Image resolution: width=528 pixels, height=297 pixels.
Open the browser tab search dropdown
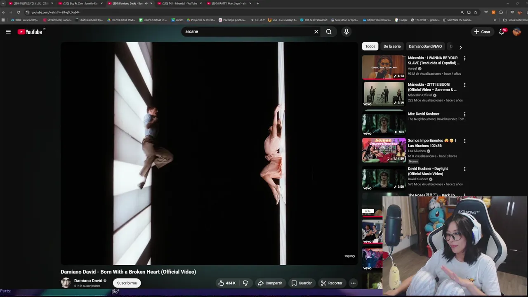point(4,3)
